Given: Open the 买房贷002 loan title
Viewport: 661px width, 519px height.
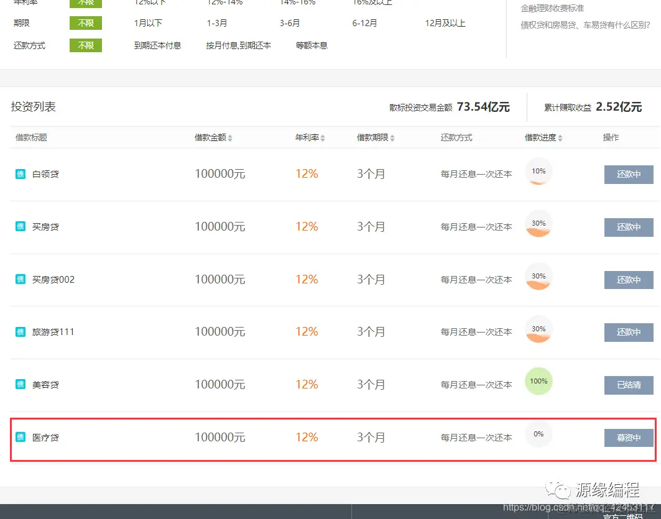Looking at the screenshot, I should coord(53,279).
